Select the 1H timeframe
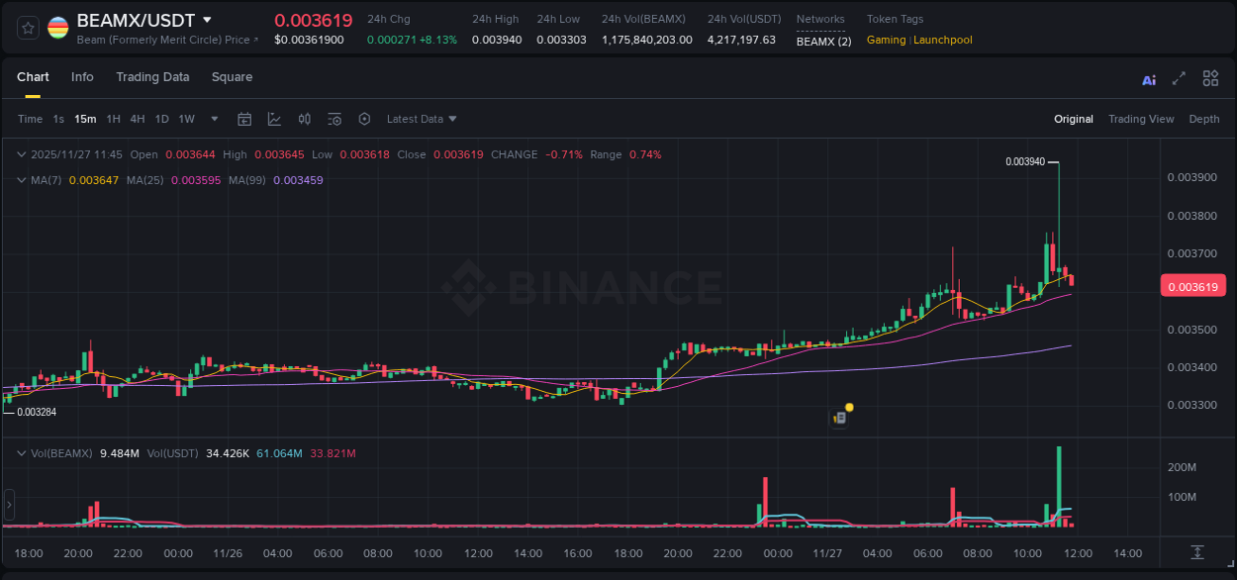 (113, 119)
